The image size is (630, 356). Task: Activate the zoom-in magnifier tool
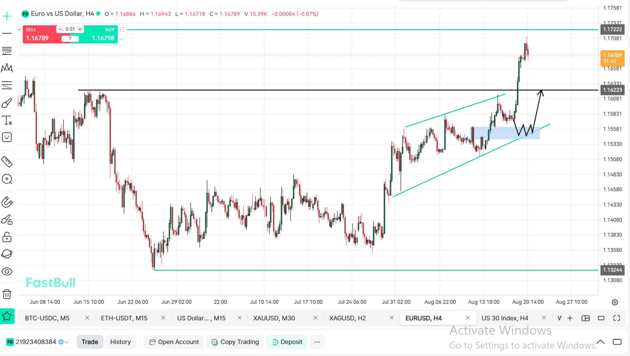tap(7, 179)
